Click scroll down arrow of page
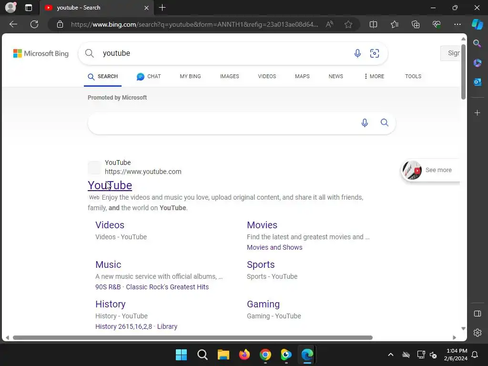 click(x=463, y=329)
